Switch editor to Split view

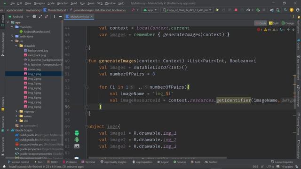pyautogui.click(x=274, y=23)
